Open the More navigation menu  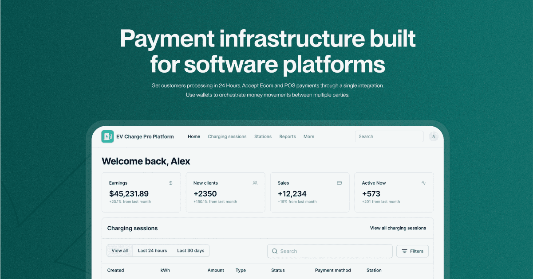tap(309, 136)
